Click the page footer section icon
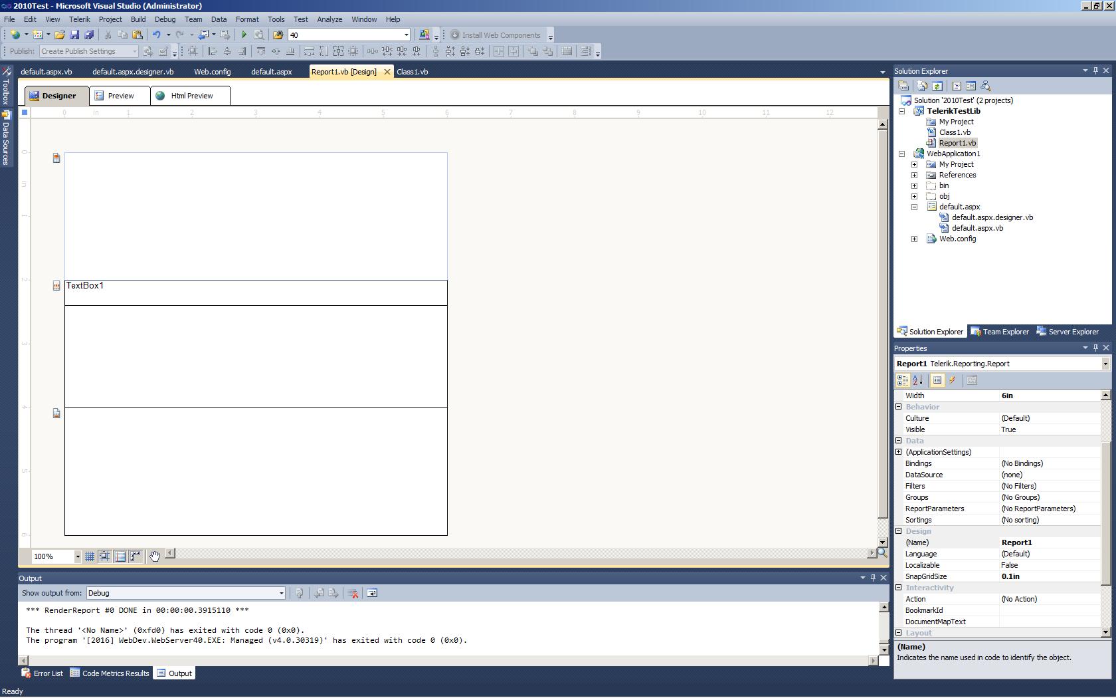The height and width of the screenshot is (698, 1116). [56, 413]
